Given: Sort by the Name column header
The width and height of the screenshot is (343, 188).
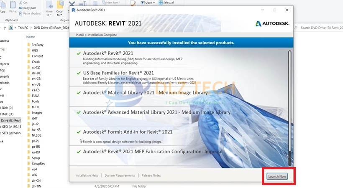Looking at the screenshot, I should (31, 37).
